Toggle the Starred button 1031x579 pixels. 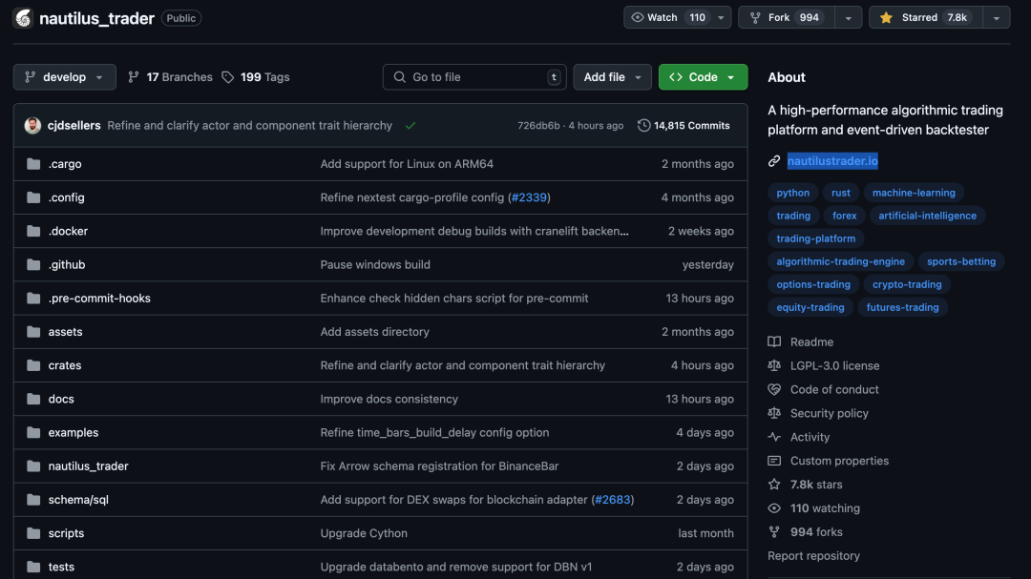point(926,18)
